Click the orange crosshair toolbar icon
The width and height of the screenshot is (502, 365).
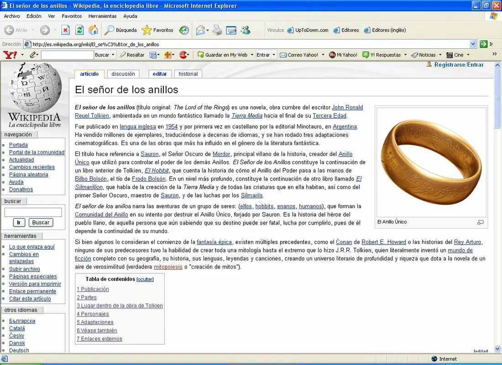[x=167, y=55]
